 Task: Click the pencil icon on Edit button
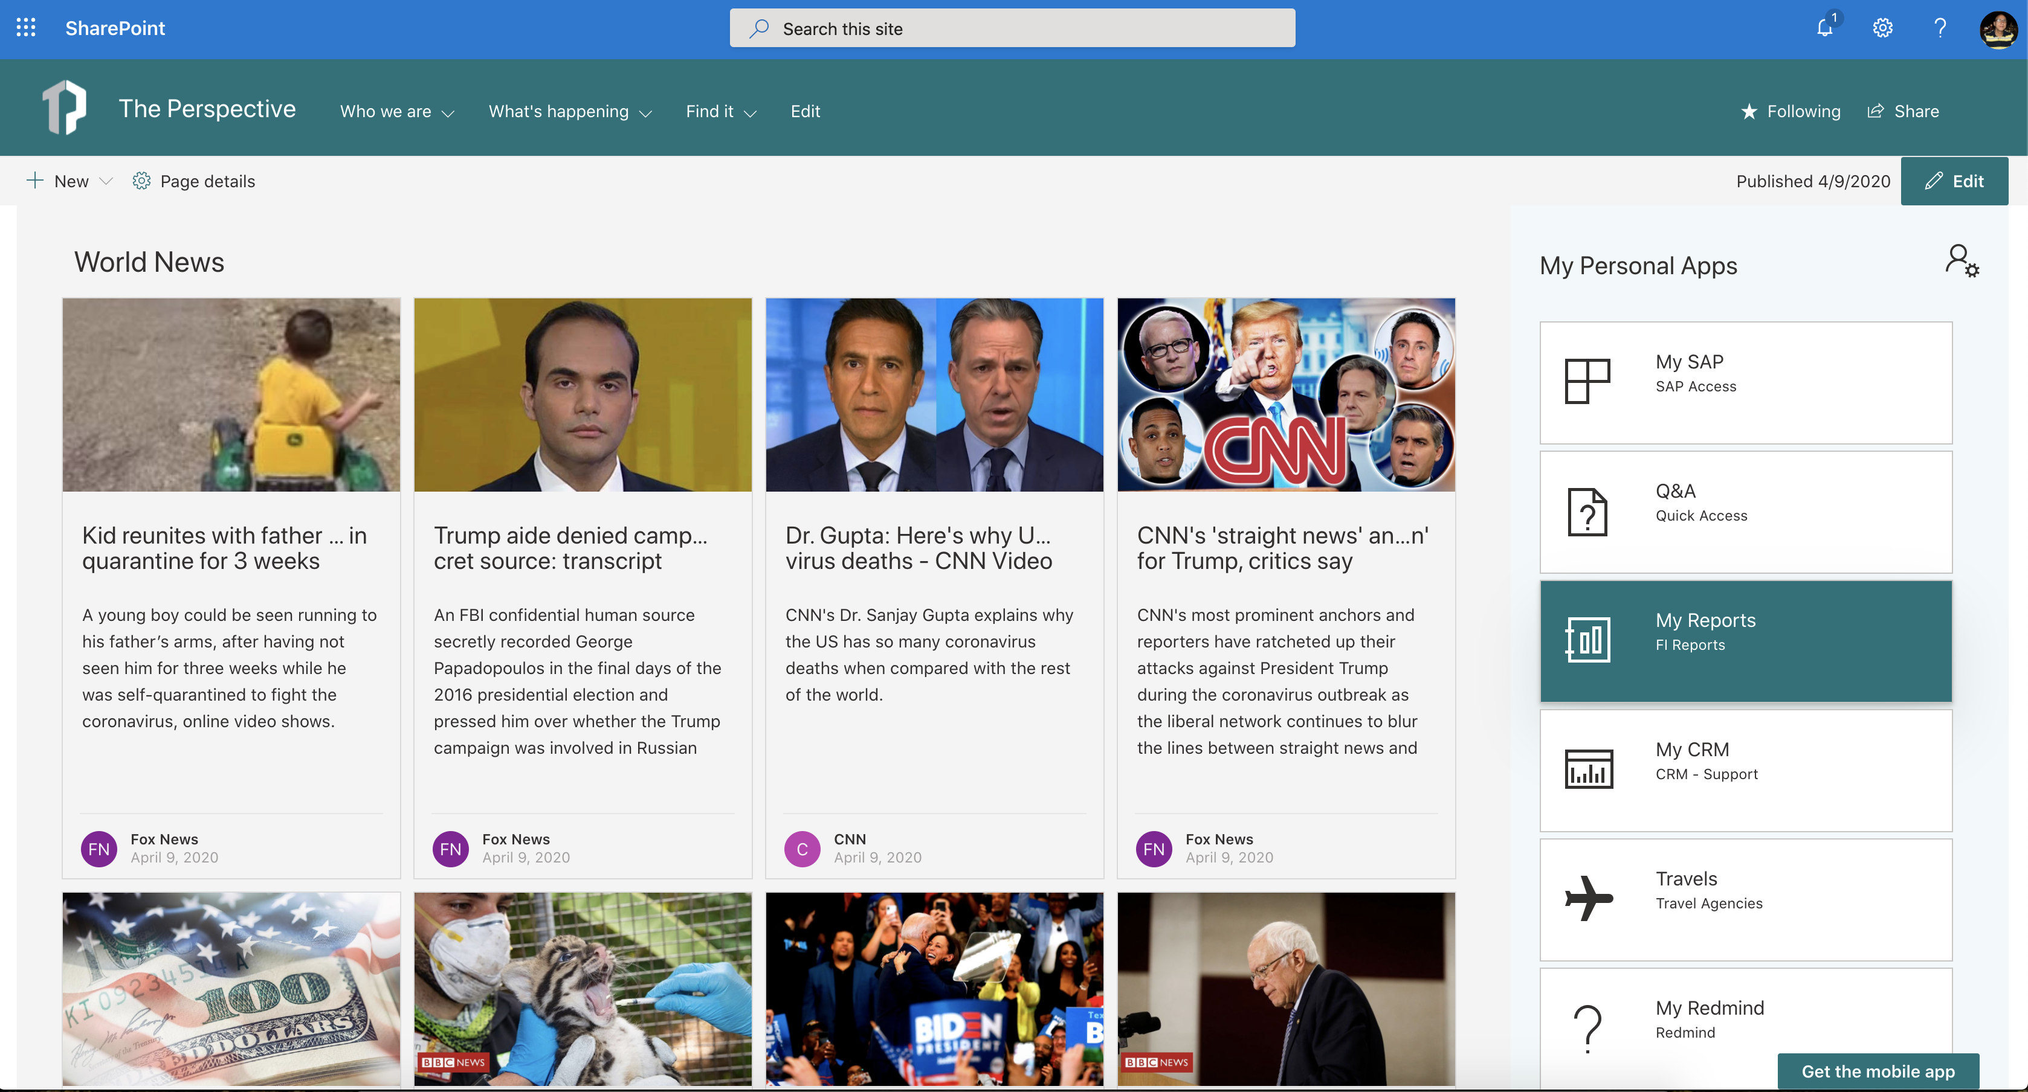tap(1934, 181)
